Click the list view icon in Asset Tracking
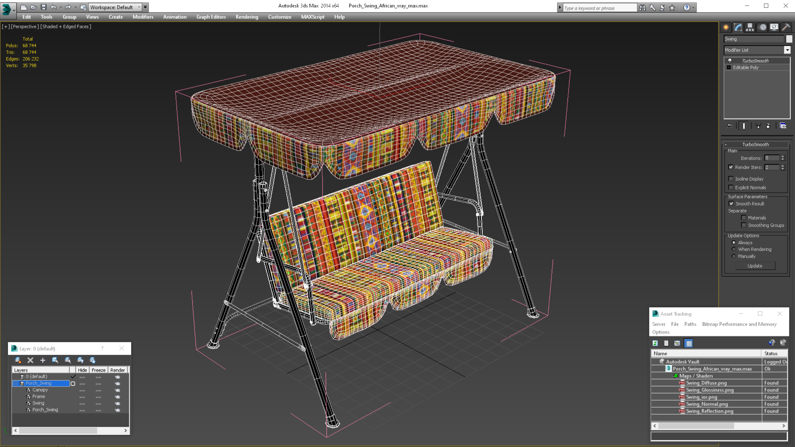This screenshot has height=447, width=795. [x=666, y=343]
